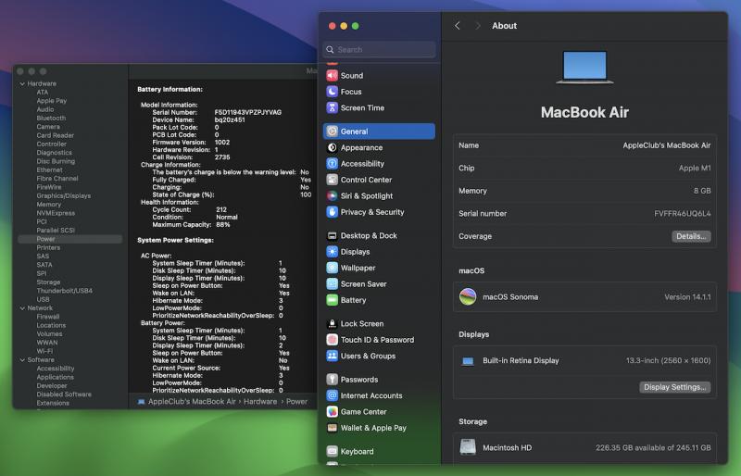Open Keyboard settings icon

(333, 451)
